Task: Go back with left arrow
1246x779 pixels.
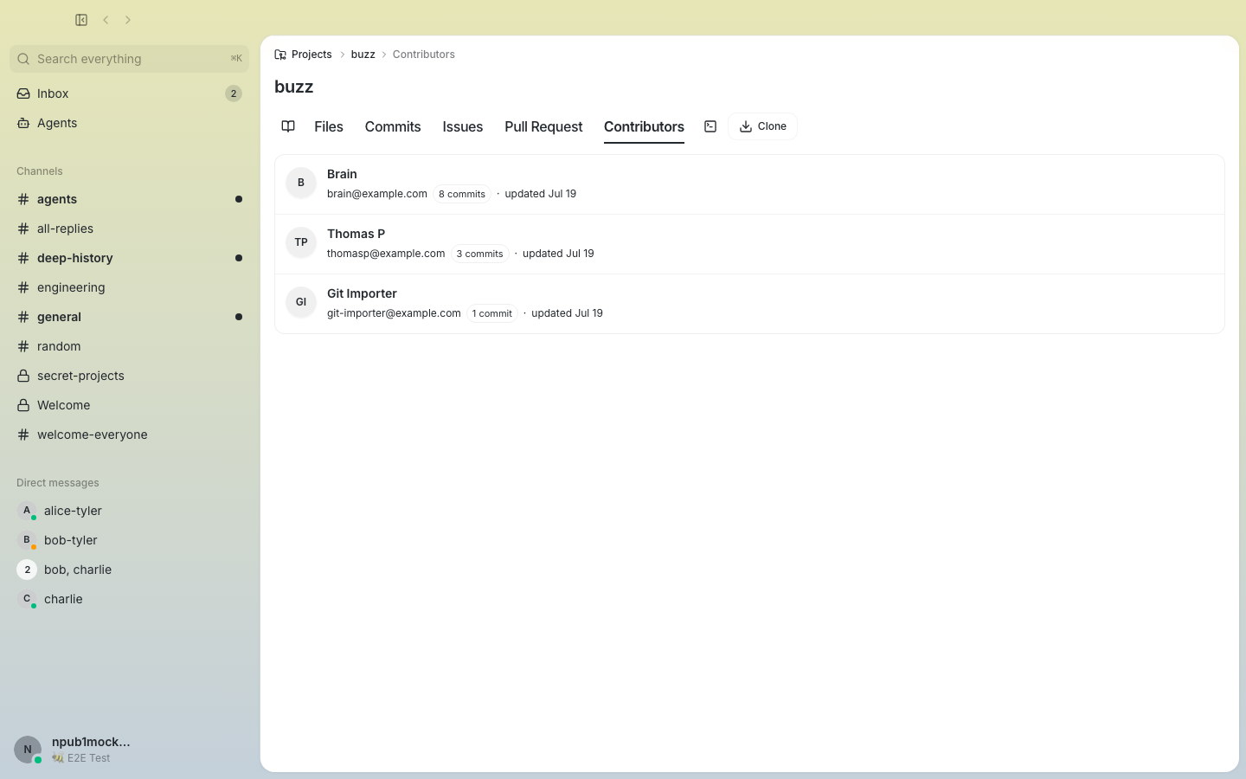Action: tap(106, 20)
